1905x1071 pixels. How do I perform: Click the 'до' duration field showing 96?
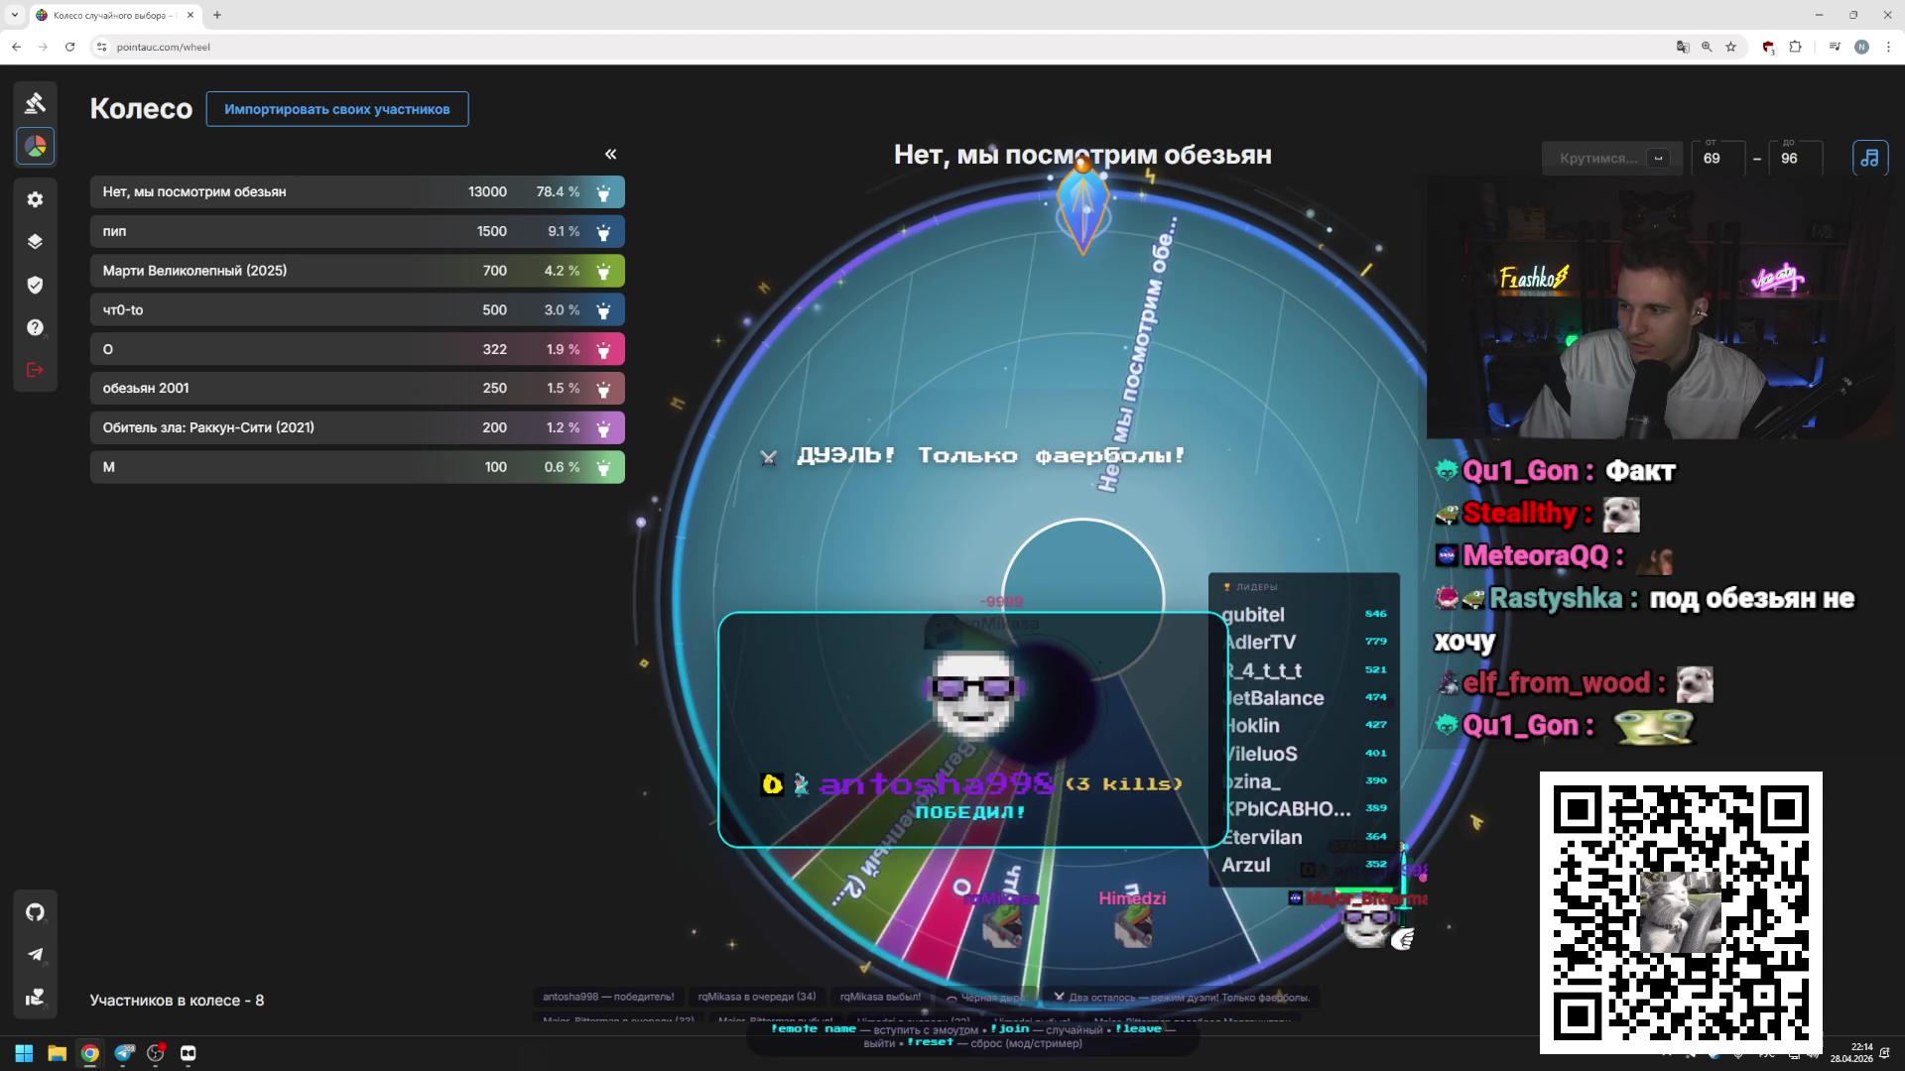[x=1794, y=159]
